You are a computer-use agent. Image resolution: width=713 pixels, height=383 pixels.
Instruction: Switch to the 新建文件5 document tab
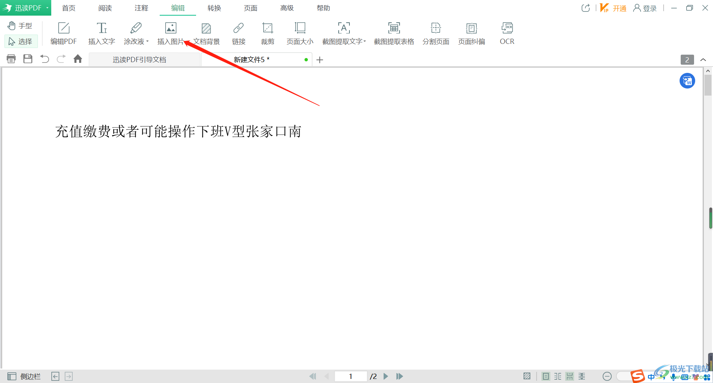[256, 59]
